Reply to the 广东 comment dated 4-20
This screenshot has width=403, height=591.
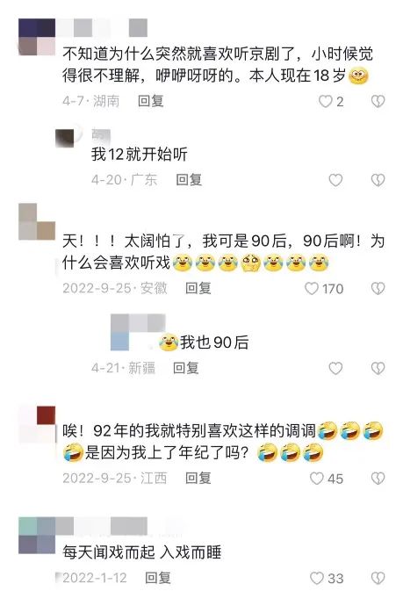[189, 180]
